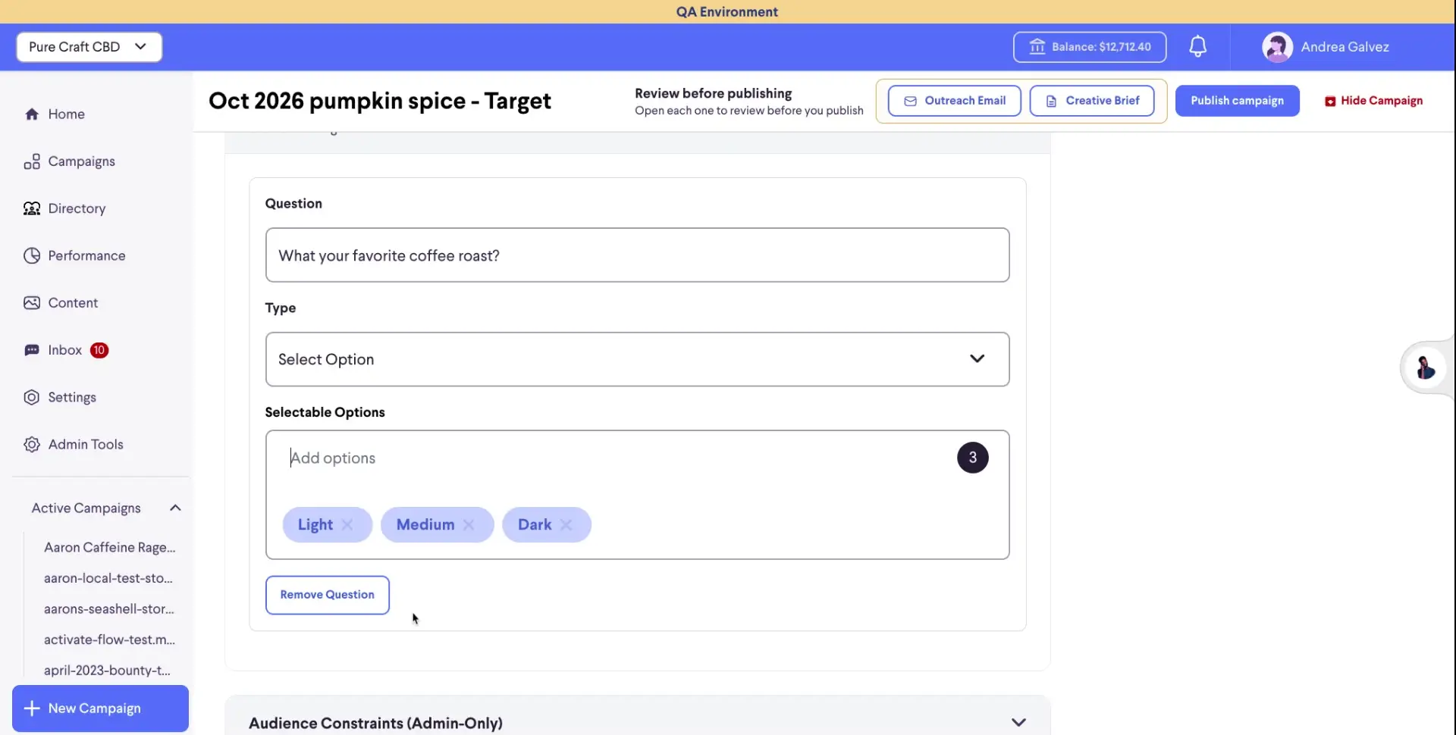The height and width of the screenshot is (735, 1456).
Task: Open the notifications bell
Action: point(1197,47)
